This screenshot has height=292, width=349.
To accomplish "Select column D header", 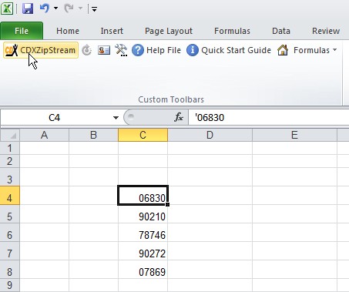I will [x=210, y=135].
